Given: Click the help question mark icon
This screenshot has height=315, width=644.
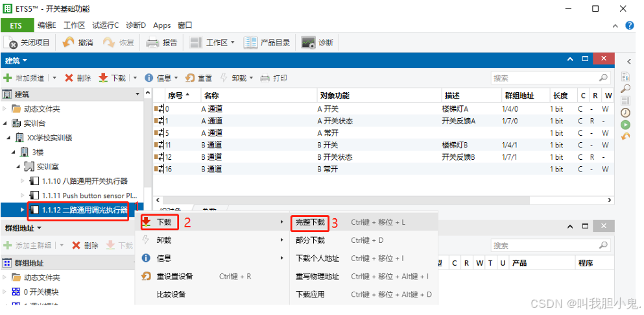Looking at the screenshot, I should (x=629, y=25).
